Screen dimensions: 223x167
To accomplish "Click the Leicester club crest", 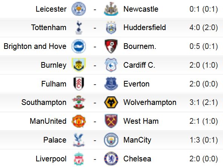I will (79, 9).
